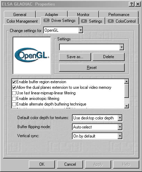Expand Default color depth for textures dropdown
Viewport: 142px width, 172px height.
pyautogui.click(x=120, y=118)
